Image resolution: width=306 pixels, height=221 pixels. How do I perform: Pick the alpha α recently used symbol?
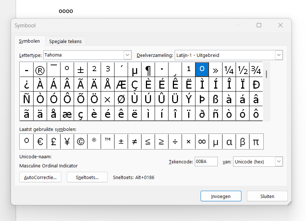point(229,141)
